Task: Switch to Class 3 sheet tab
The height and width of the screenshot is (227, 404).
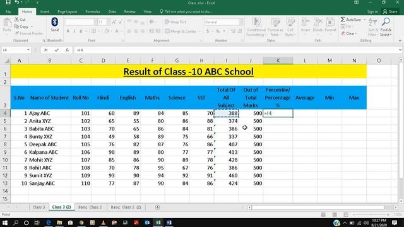Action: (x=39, y=207)
